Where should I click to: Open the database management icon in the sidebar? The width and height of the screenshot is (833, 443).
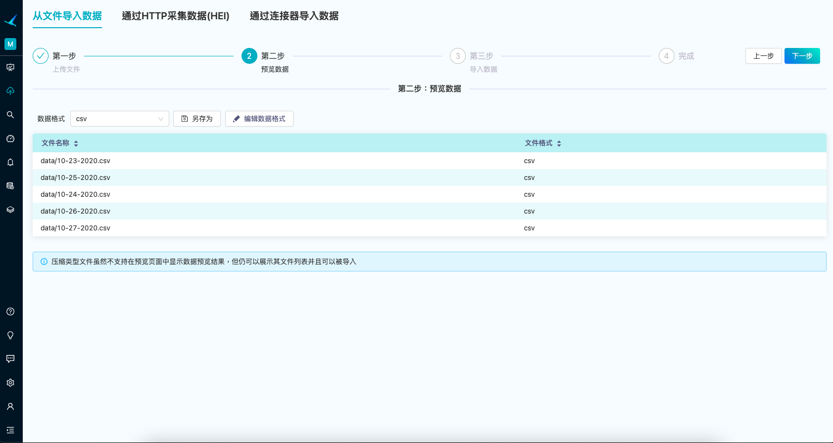[x=10, y=186]
